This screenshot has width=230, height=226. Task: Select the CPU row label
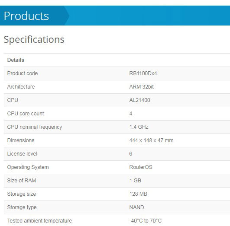(x=13, y=100)
